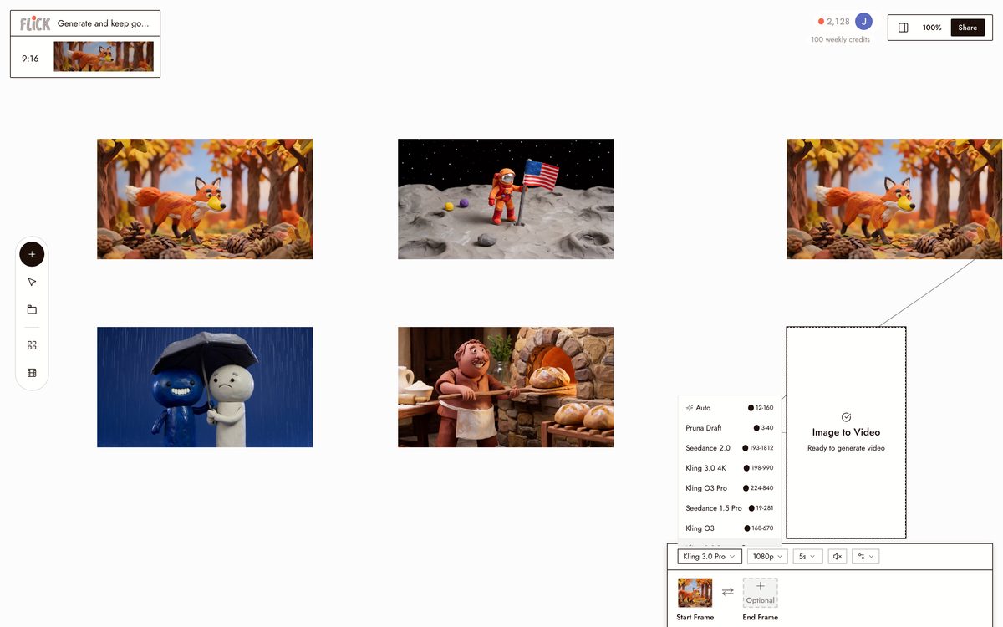Screen dimensions: 1003x627
Task: Open the grid view icon in left toolbar
Action: (x=32, y=345)
